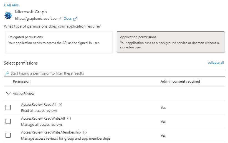This screenshot has height=143, width=228.
Task: Select the Application permissions card
Action: tap(170, 42)
